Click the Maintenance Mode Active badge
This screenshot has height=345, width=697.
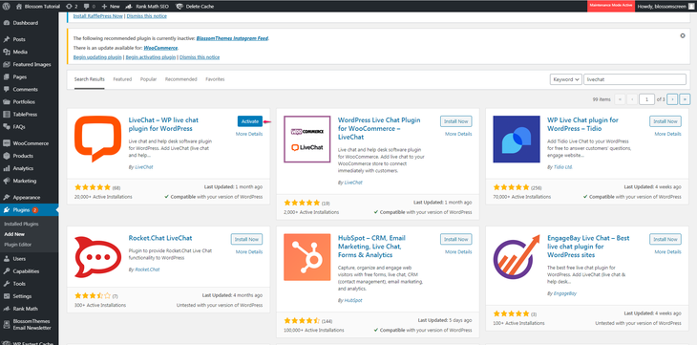point(611,6)
